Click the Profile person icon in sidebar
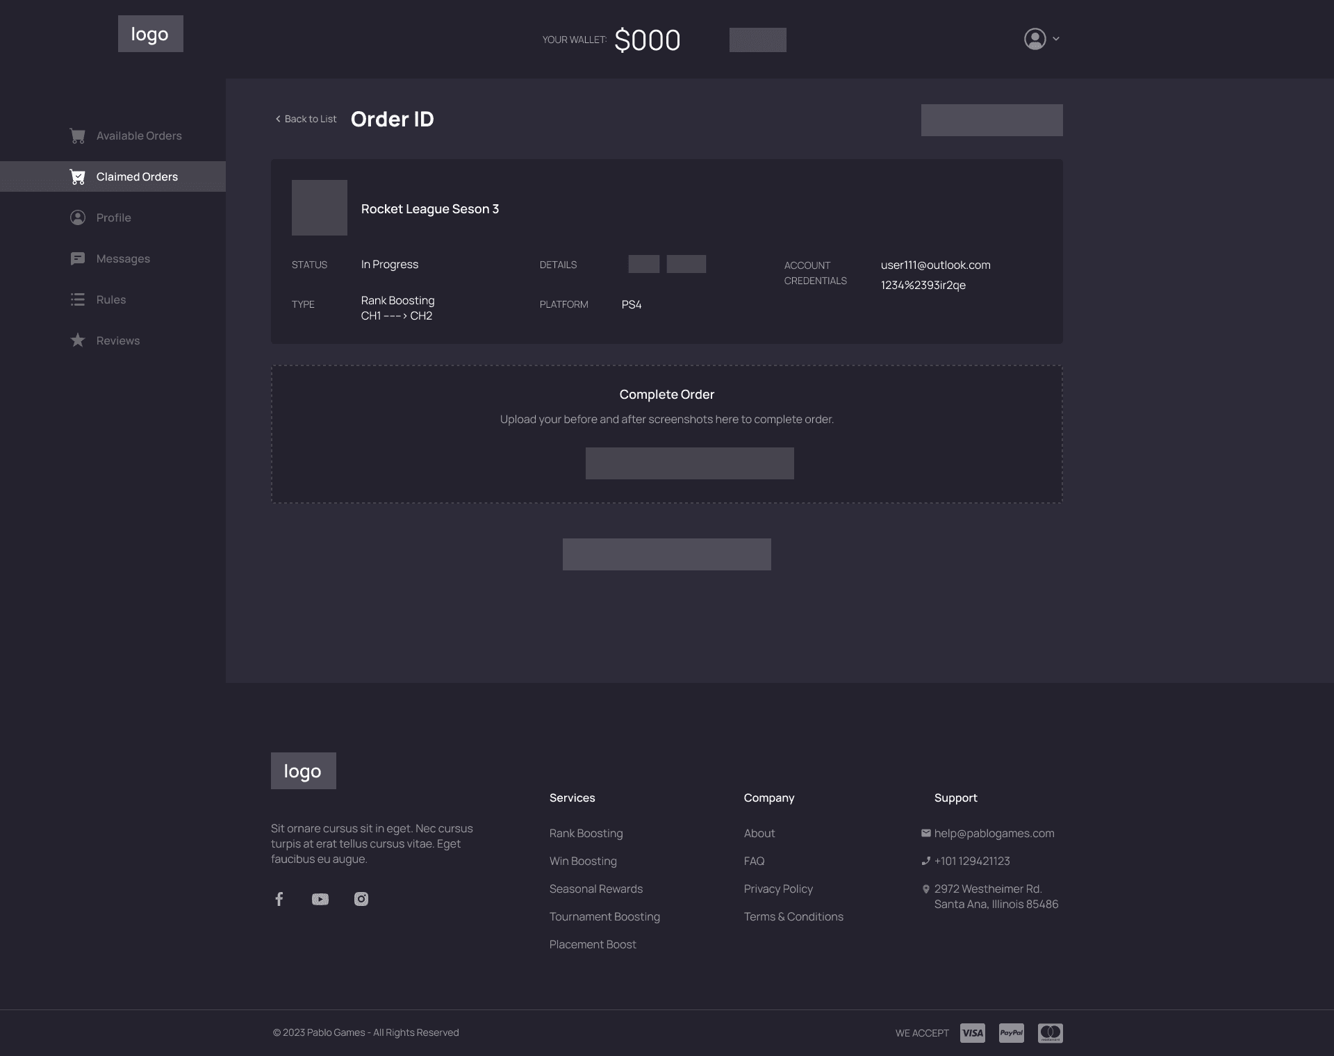The height and width of the screenshot is (1056, 1334). [x=78, y=217]
